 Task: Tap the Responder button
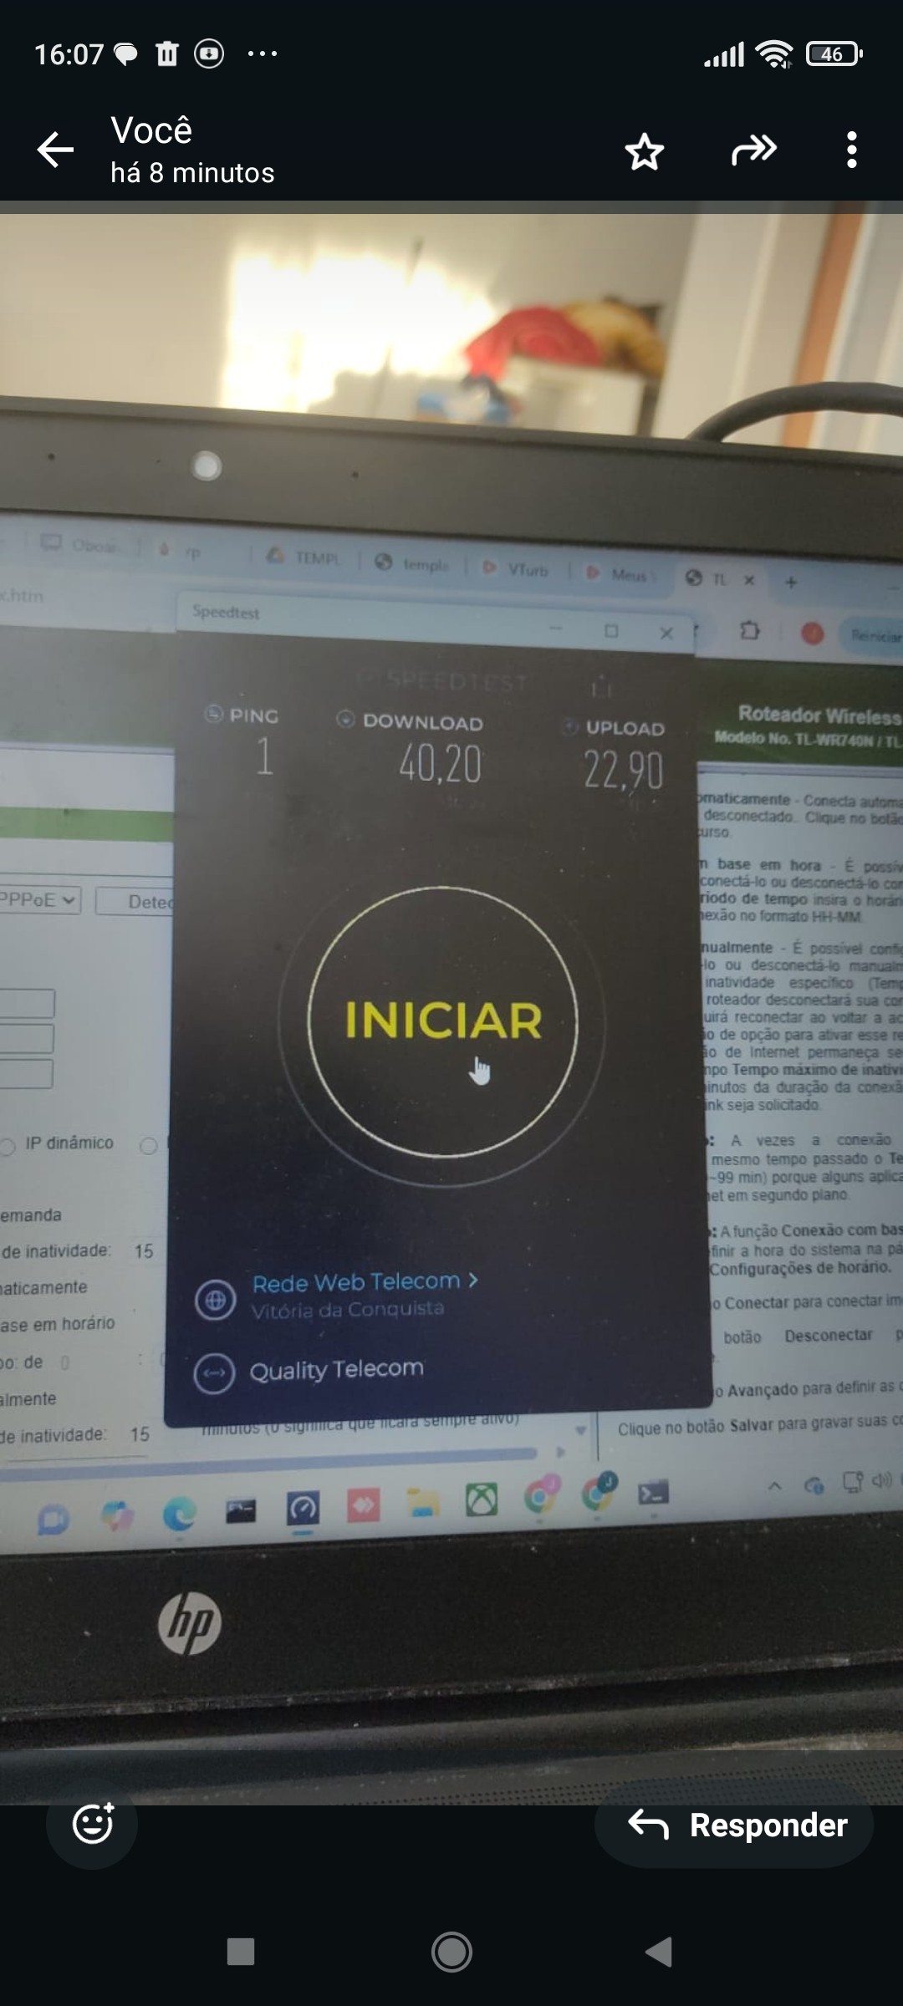pyautogui.click(x=736, y=1825)
